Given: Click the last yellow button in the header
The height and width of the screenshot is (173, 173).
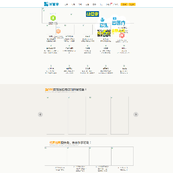Looking at the screenshot, I should (132, 4).
